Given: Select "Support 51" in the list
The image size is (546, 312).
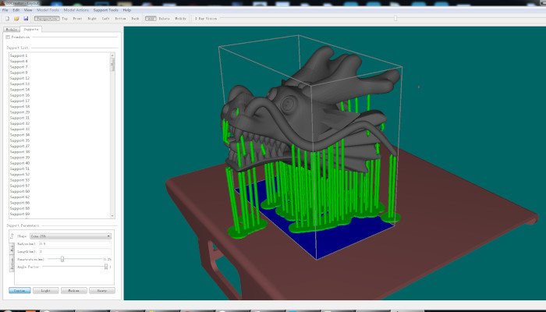Looking at the screenshot, I should 19,168.
